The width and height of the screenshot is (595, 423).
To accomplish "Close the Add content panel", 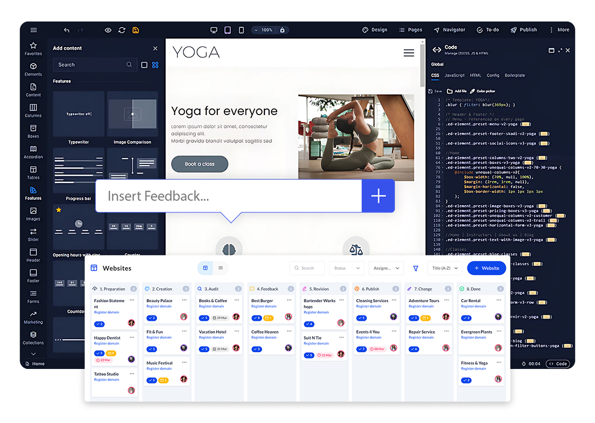I will 155,48.
